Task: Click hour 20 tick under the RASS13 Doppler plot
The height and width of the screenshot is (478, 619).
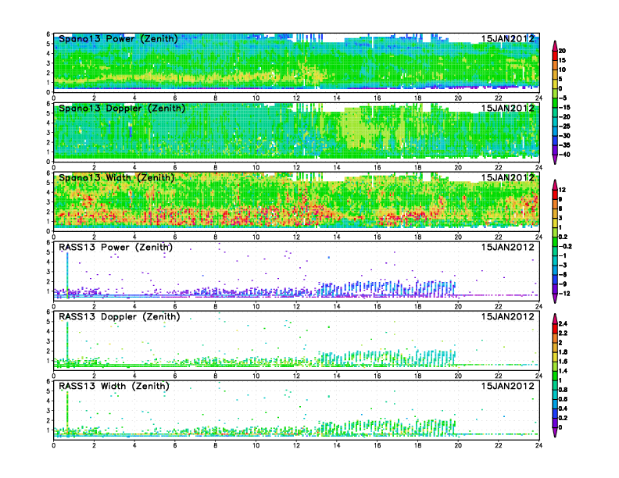Action: (x=458, y=376)
